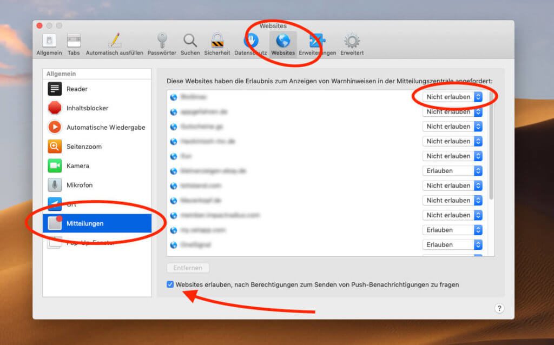Open the Automatisch ausfüllen pane
The image size is (554, 345).
coord(115,42)
